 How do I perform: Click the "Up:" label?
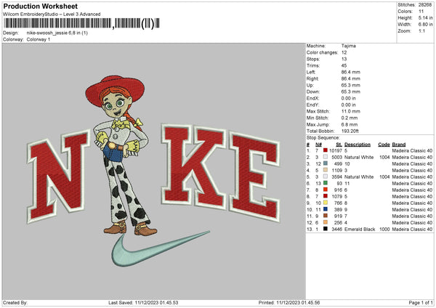coord(310,85)
